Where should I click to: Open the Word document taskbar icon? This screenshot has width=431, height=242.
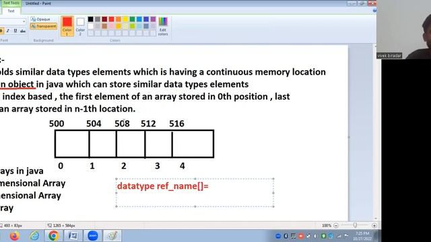(x=73, y=236)
